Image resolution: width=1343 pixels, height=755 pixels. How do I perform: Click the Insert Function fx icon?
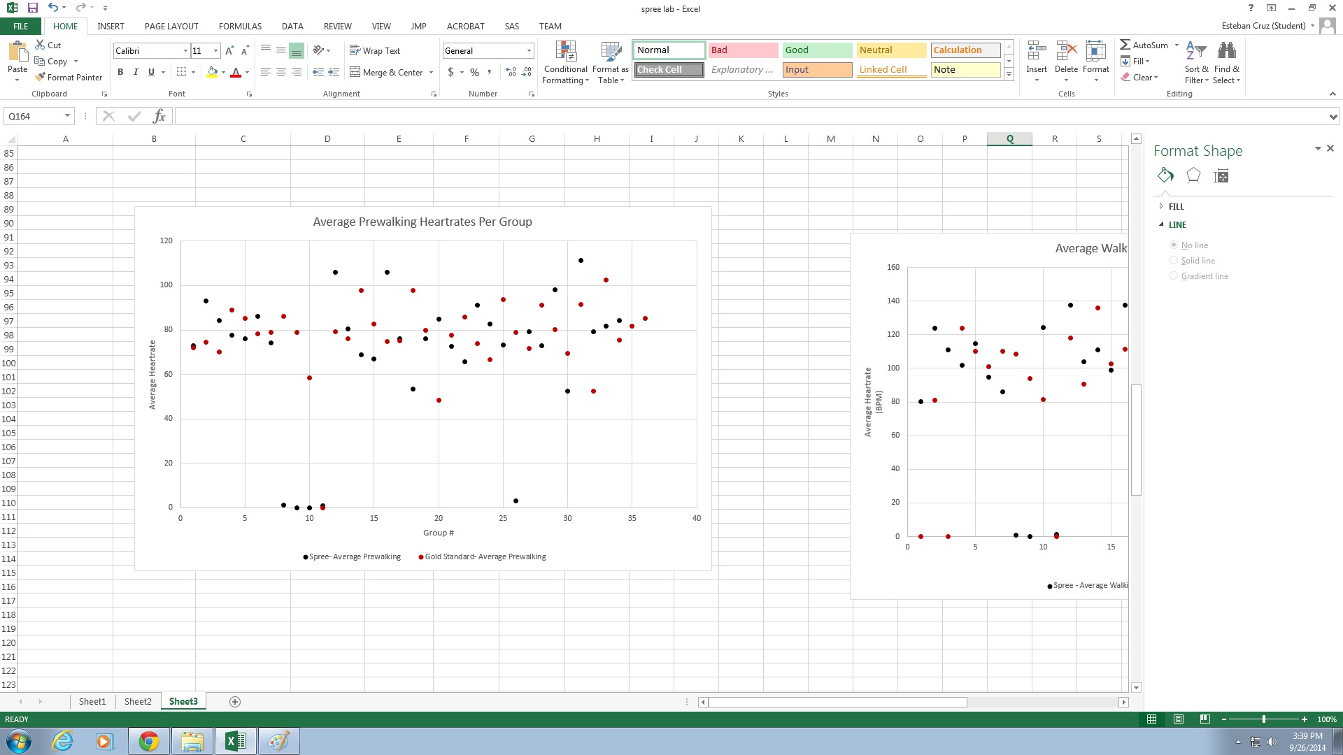pyautogui.click(x=159, y=116)
